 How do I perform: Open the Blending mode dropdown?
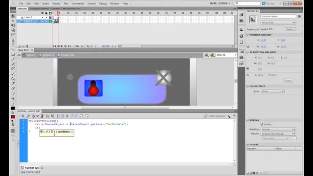[x=278, y=129]
